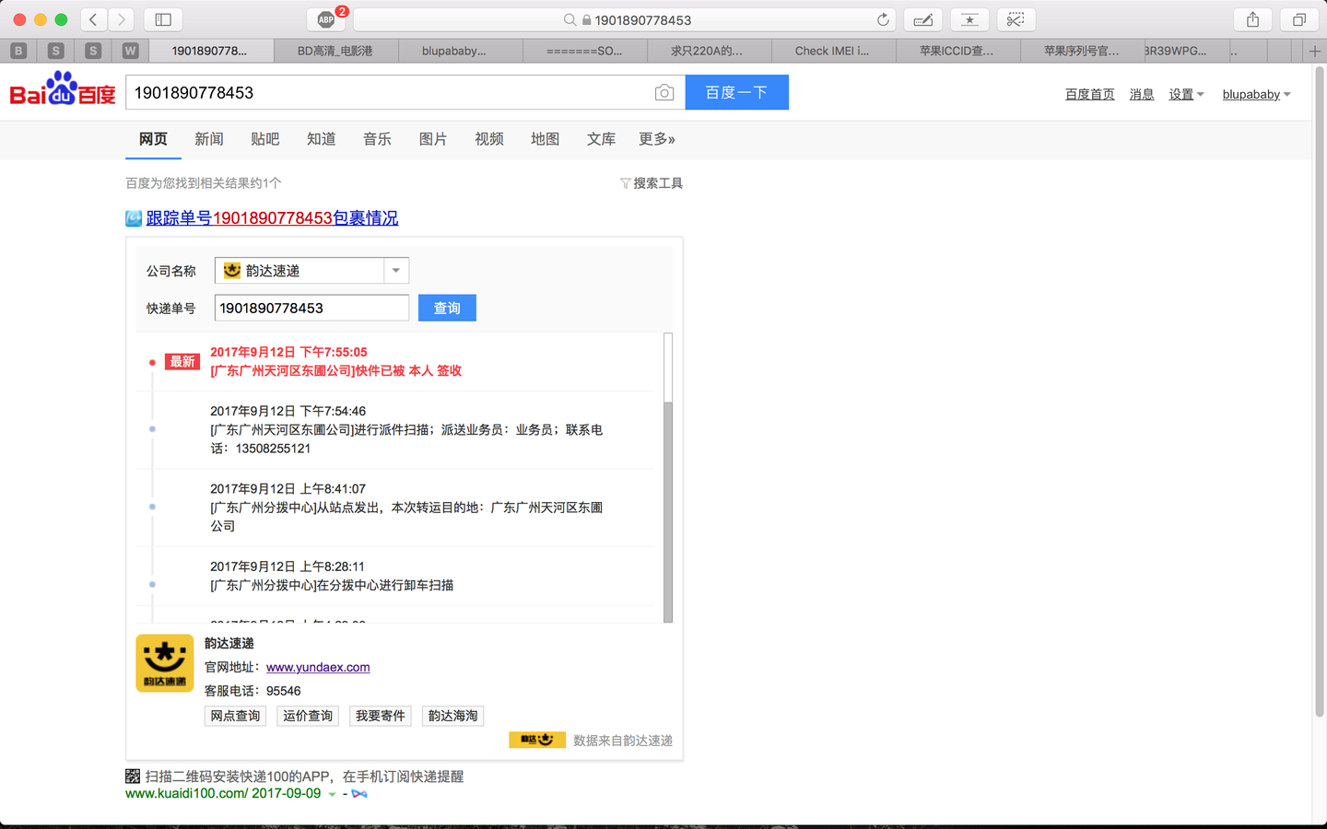Screen dimensions: 1327x829
Task: Show all tabs overview
Action: [1298, 19]
